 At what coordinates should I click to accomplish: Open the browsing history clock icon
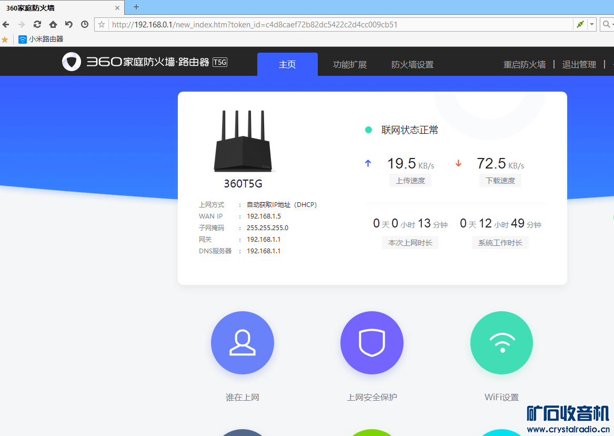pyautogui.click(x=85, y=24)
